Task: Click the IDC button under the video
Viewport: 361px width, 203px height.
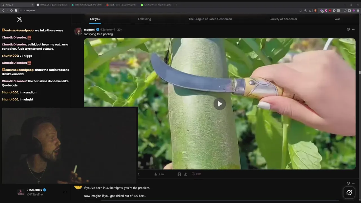Action: point(196,174)
